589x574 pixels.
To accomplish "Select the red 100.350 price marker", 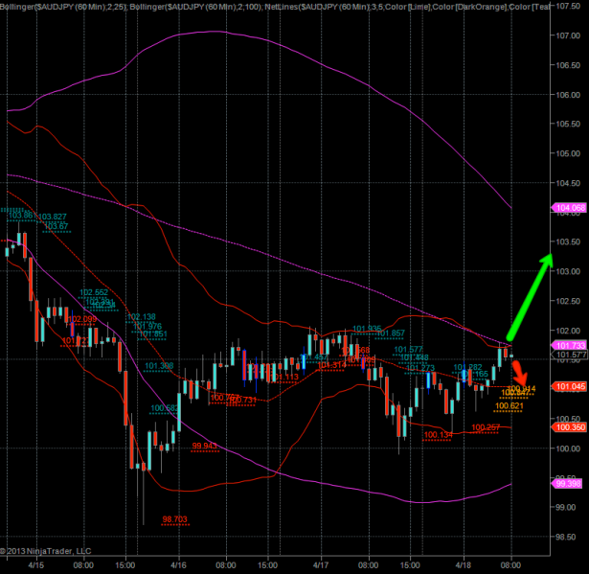I will [569, 425].
